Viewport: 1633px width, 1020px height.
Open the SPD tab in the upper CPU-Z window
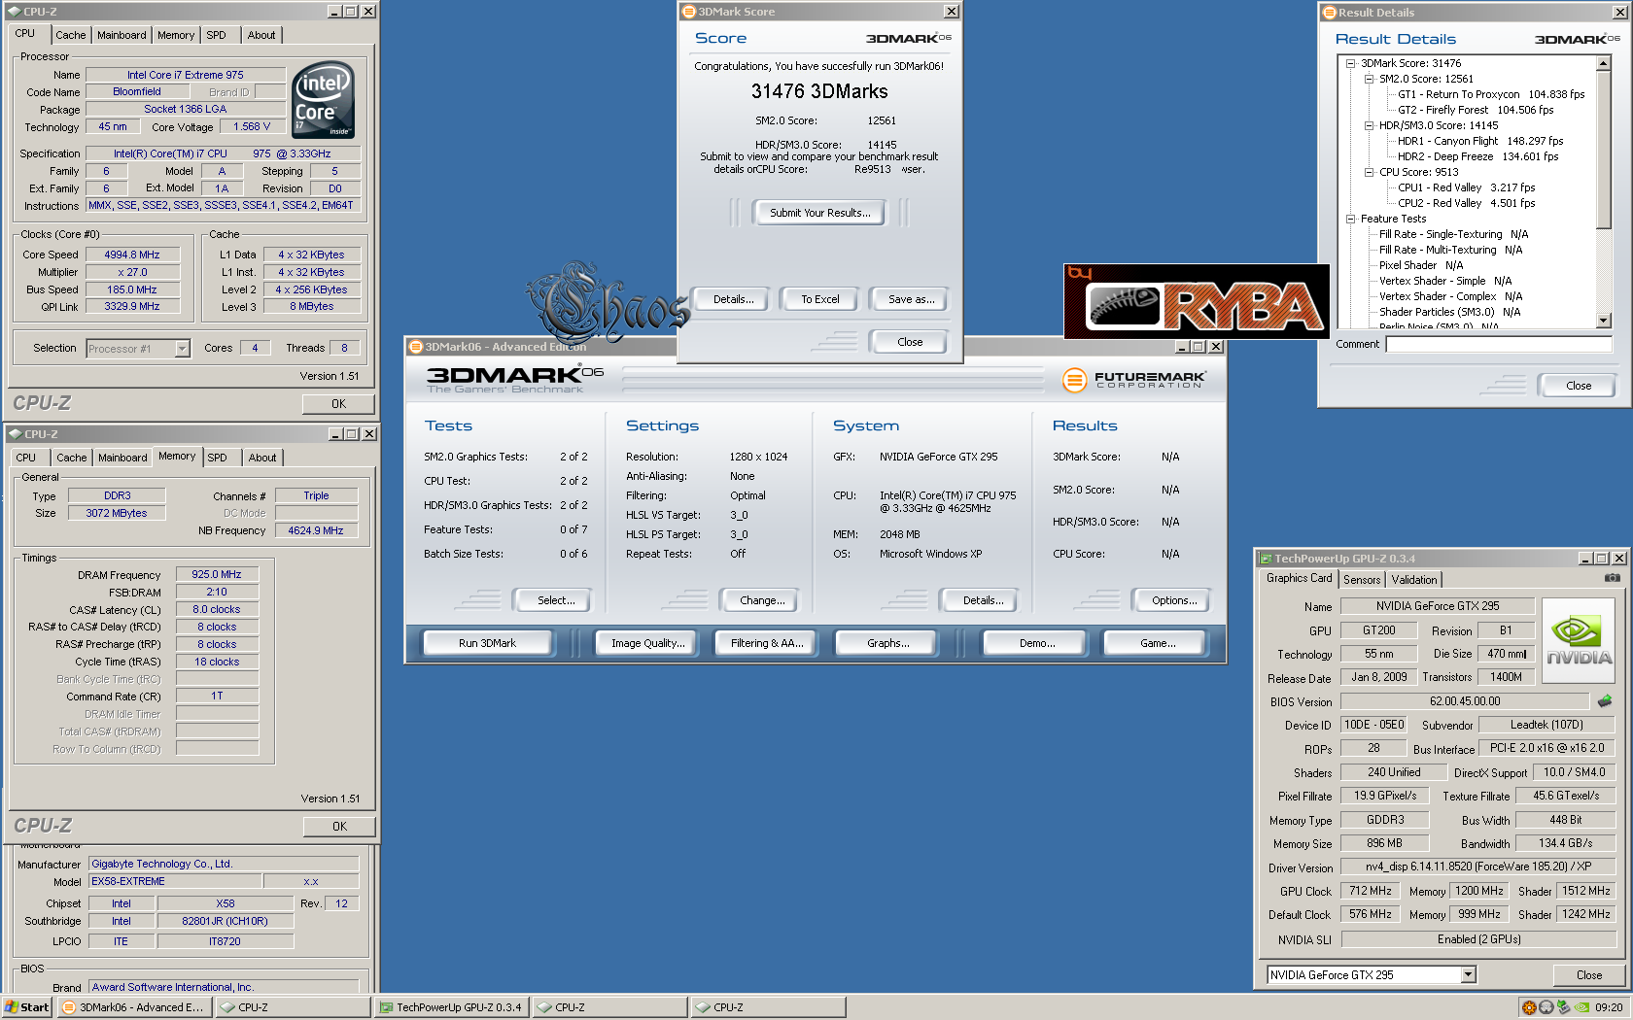[216, 35]
